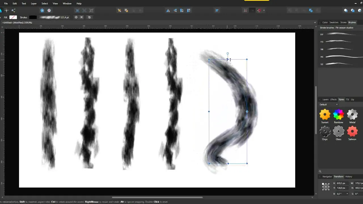Click the blue synchronise defaults icon
This screenshot has width=363, height=204.
click(x=42, y=10)
